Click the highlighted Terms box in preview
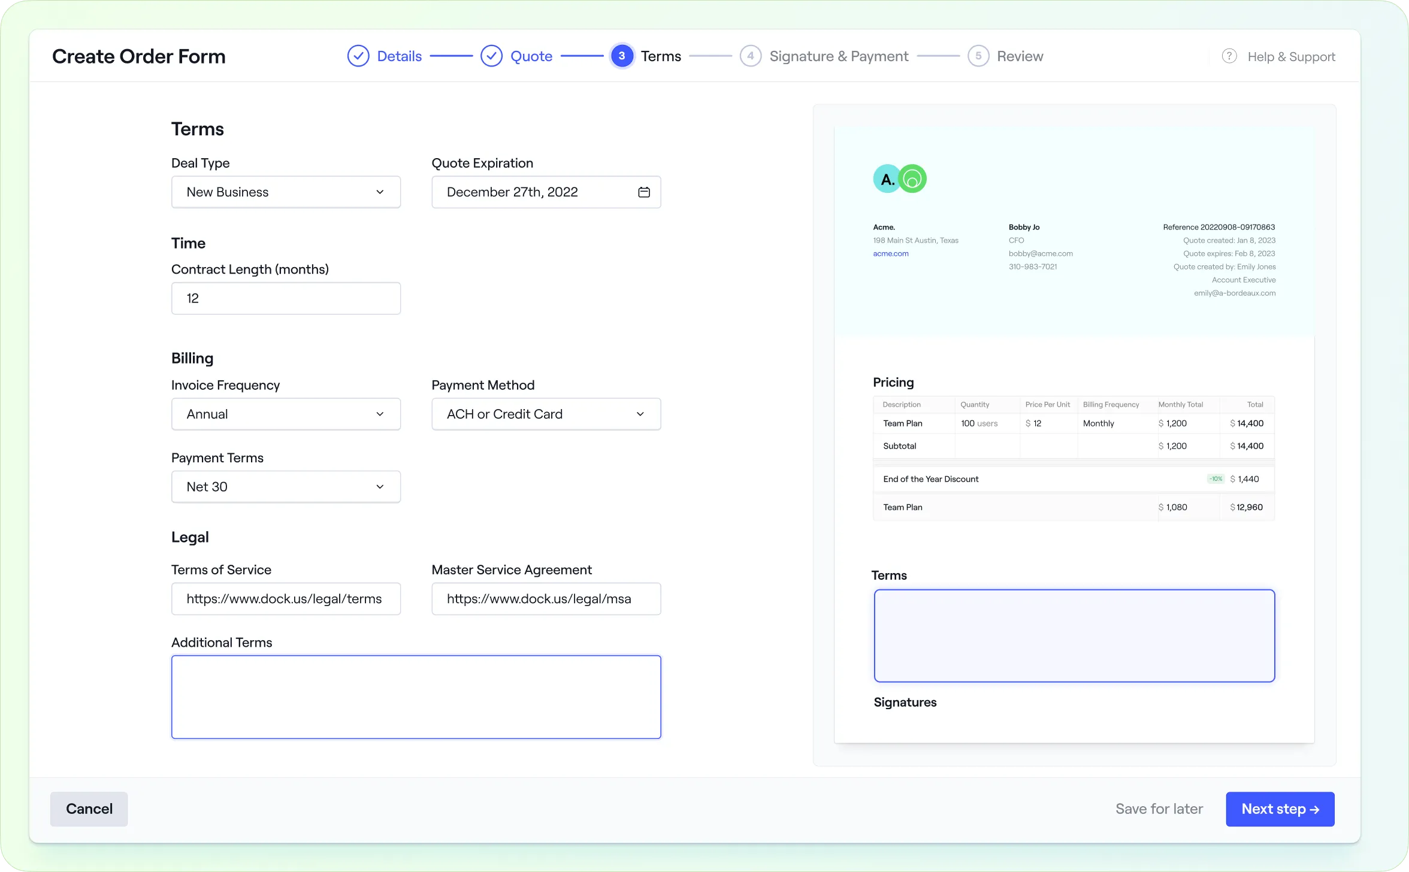1409x872 pixels. pos(1074,636)
